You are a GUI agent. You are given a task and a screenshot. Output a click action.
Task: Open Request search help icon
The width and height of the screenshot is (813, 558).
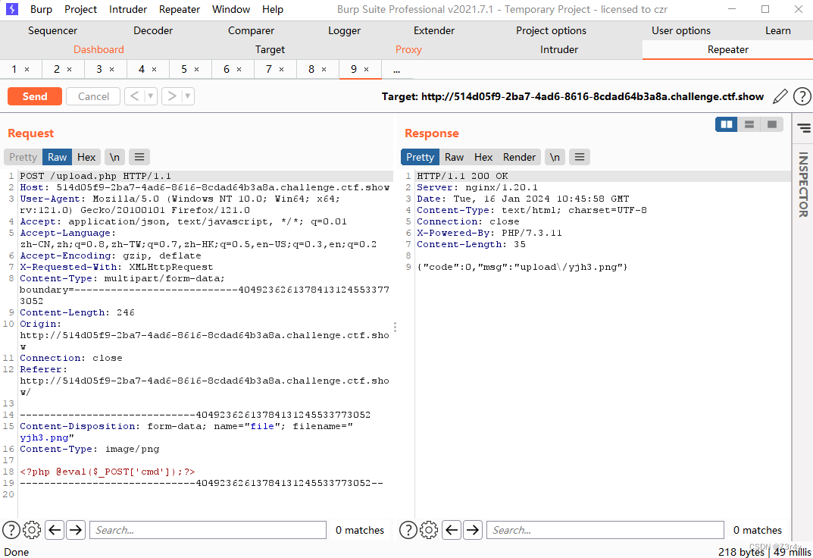(x=11, y=530)
